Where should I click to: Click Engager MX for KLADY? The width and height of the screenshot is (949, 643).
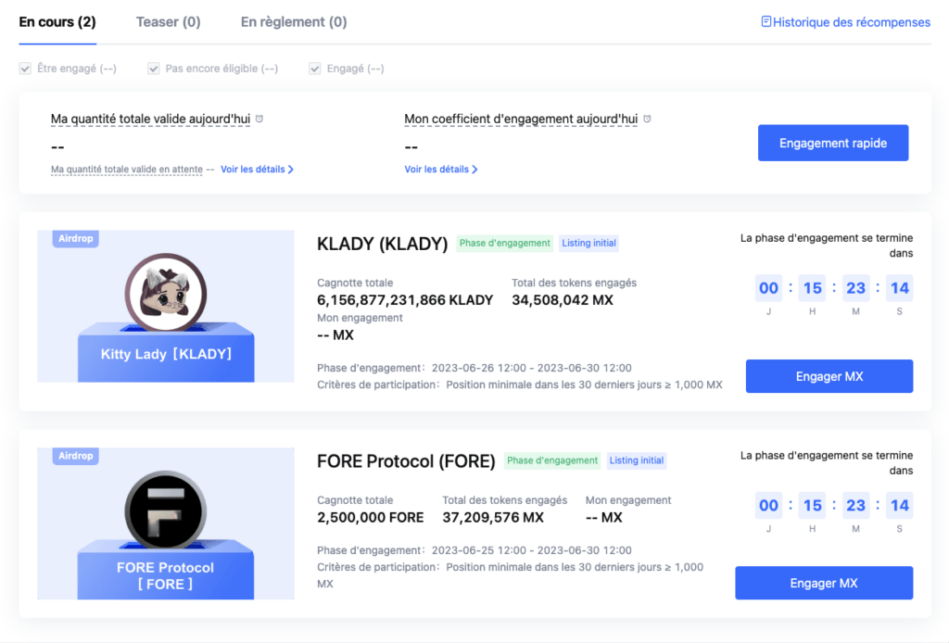click(829, 376)
